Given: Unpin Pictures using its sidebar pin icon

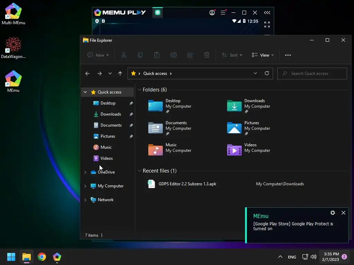Looking at the screenshot, I should click(131, 136).
